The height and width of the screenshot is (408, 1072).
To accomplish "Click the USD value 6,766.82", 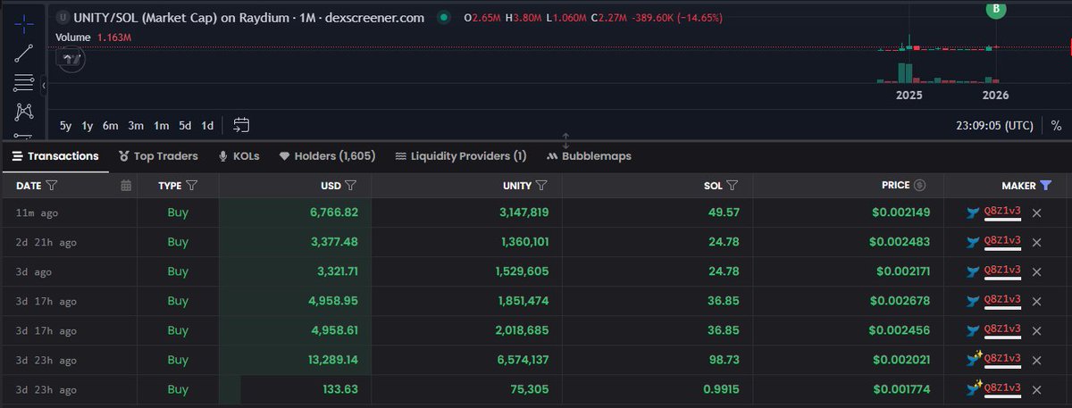I will pos(334,212).
